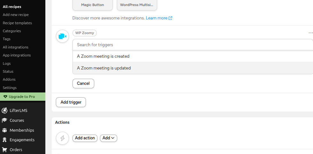Viewport: 313px width, 154px height.
Task: Click the Engagements award ribbon icon
Action: pyautogui.click(x=4, y=140)
